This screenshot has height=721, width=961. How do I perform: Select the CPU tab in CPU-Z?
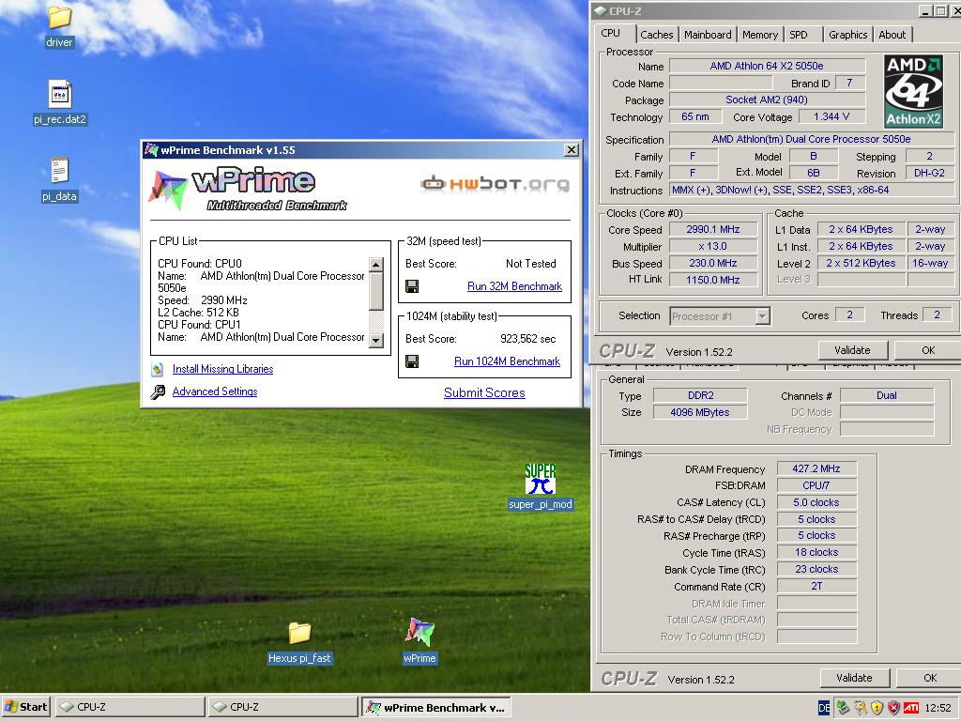click(x=610, y=34)
